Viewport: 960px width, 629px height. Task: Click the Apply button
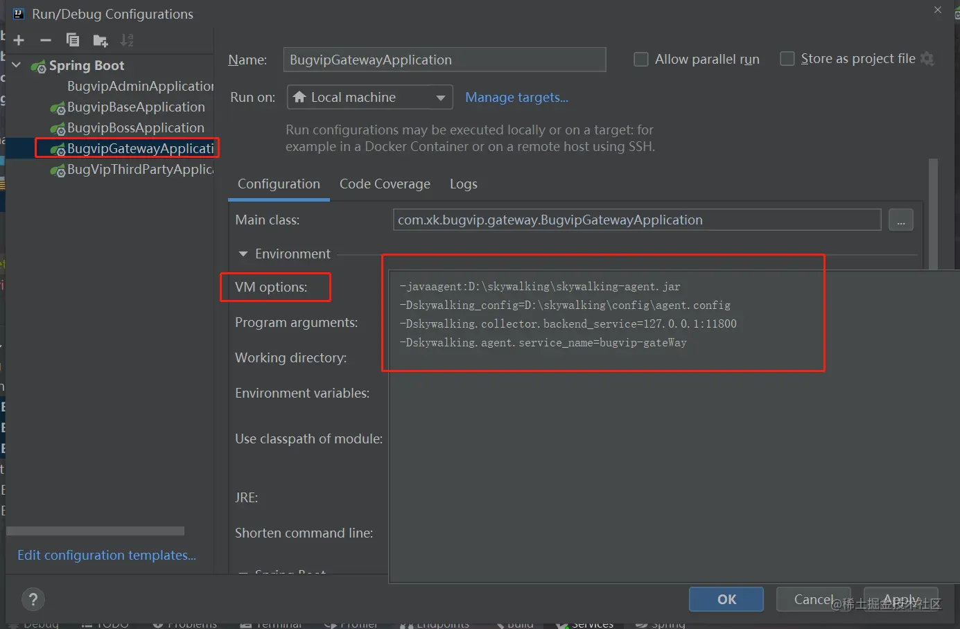click(901, 599)
